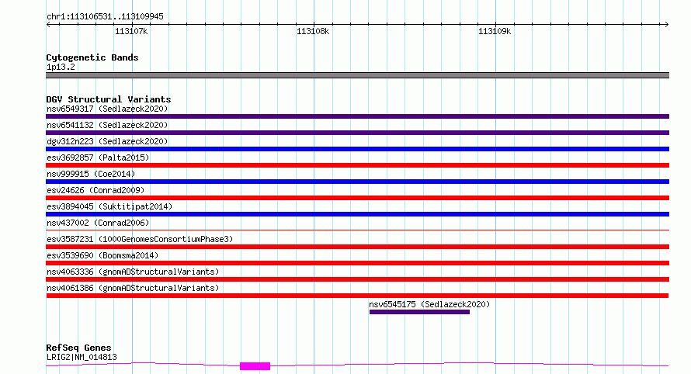Click the 113109k ruler label
This screenshot has height=374, width=691.
tap(495, 31)
